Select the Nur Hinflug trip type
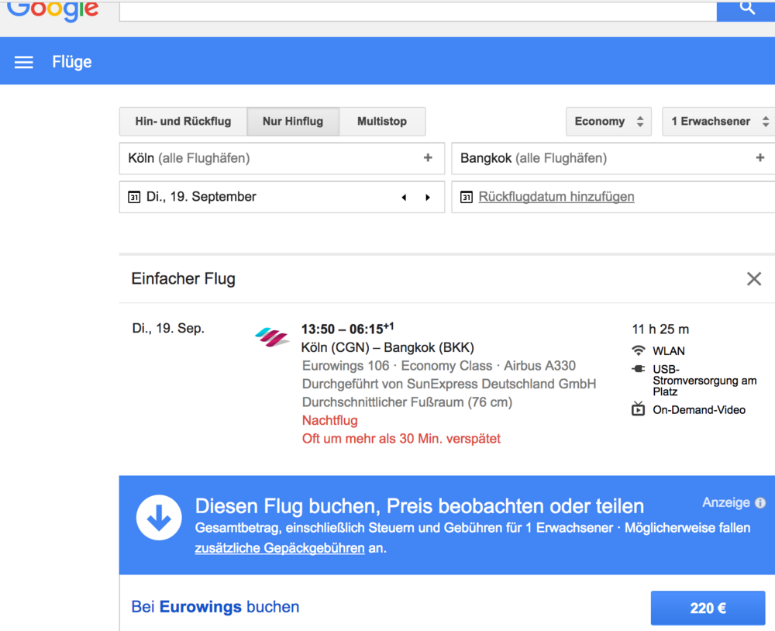Viewport: 775px width, 631px height. [293, 122]
